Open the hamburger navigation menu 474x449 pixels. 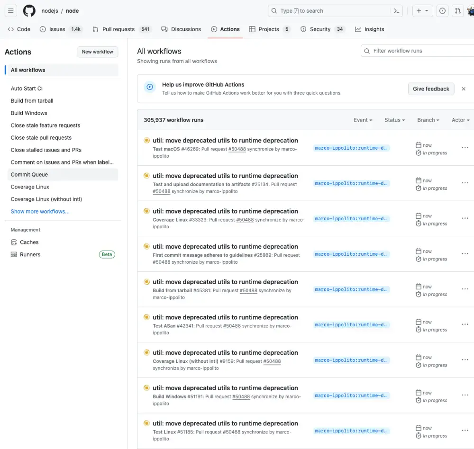point(11,11)
